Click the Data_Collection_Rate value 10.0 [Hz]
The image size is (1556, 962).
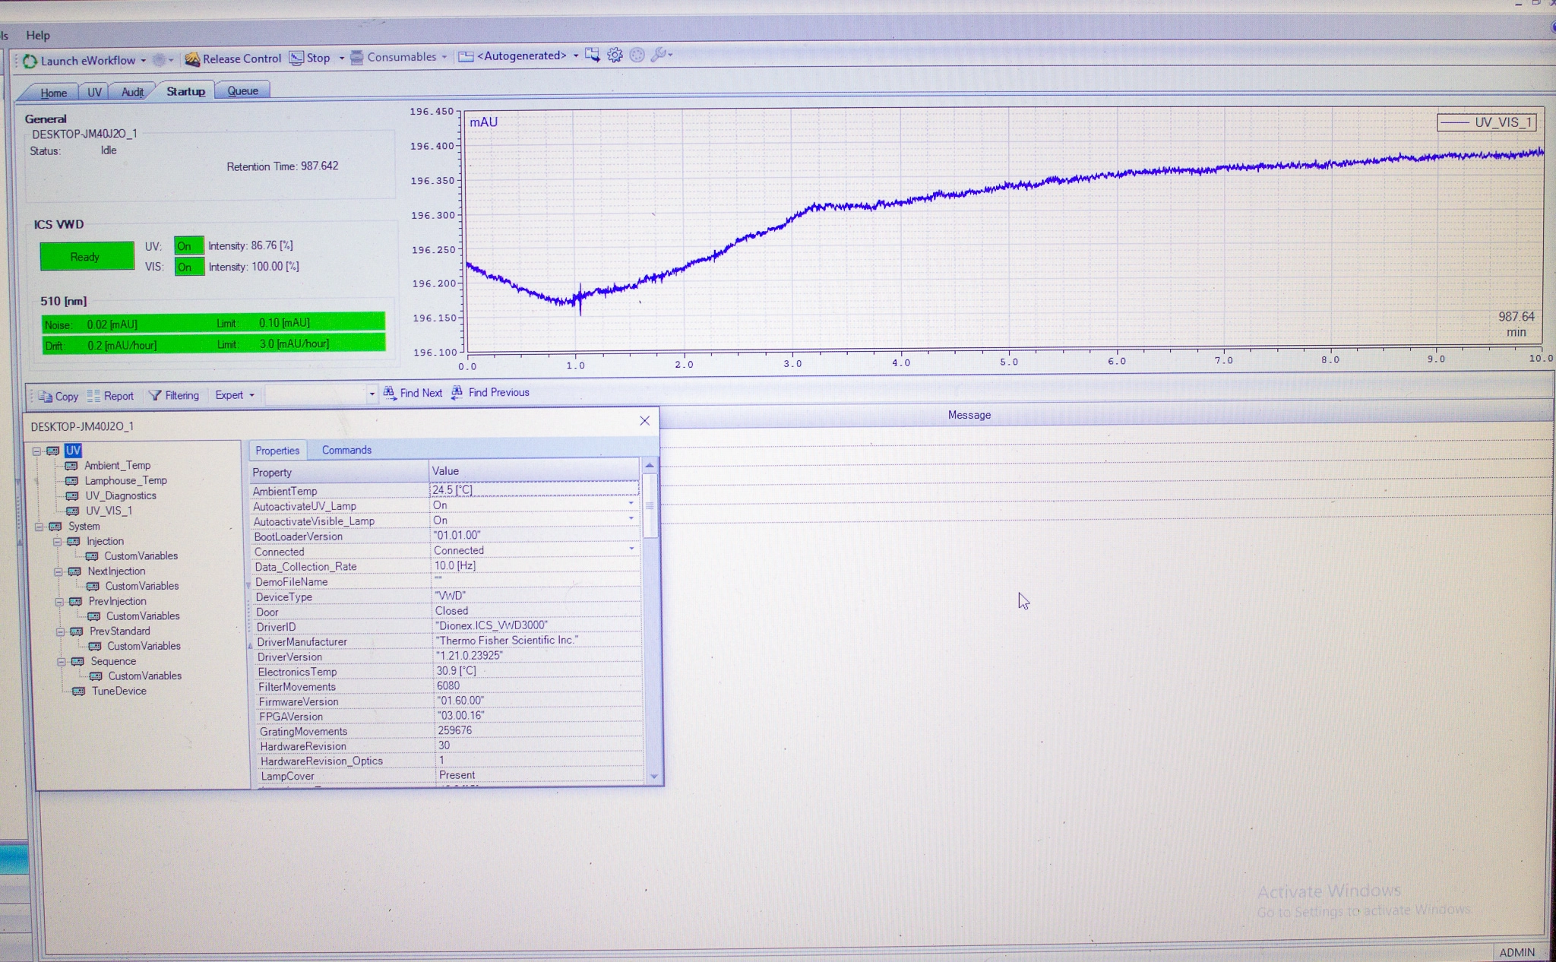535,565
